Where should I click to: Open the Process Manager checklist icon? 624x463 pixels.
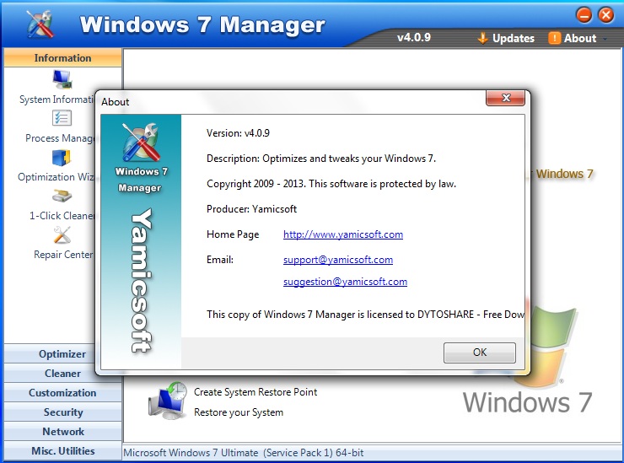pyautogui.click(x=62, y=118)
